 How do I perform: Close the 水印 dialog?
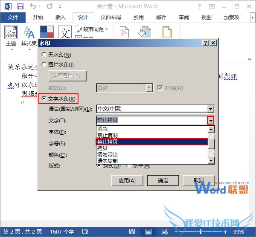(x=213, y=43)
